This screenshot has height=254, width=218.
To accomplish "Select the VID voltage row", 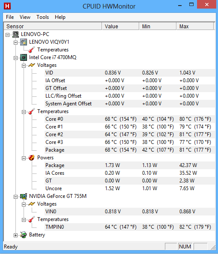I will pos(130,73).
